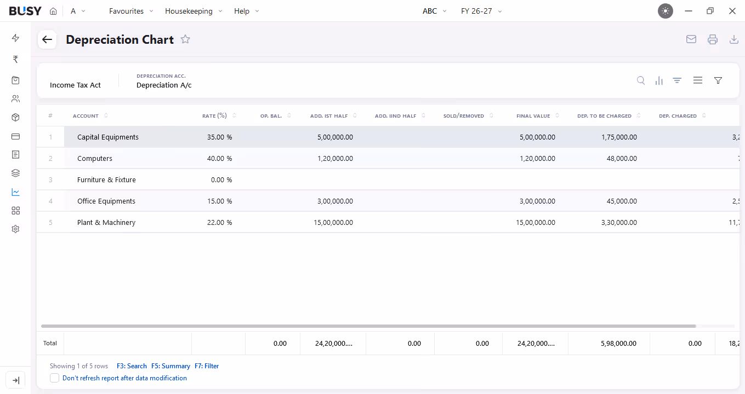Screen dimensions: 745x394
Task: Click the F3: Search link
Action: 132,366
